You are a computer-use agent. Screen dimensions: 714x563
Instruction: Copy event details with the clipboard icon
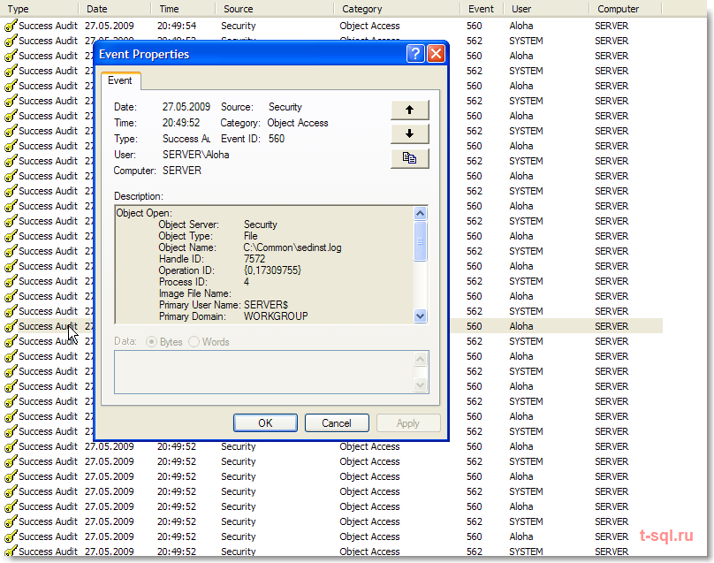click(x=409, y=158)
